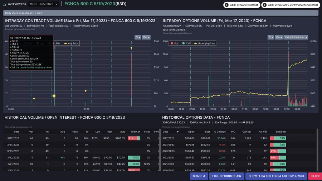Click the 59% Bull/Bear bar for 3/22/2023

tap(278, 158)
